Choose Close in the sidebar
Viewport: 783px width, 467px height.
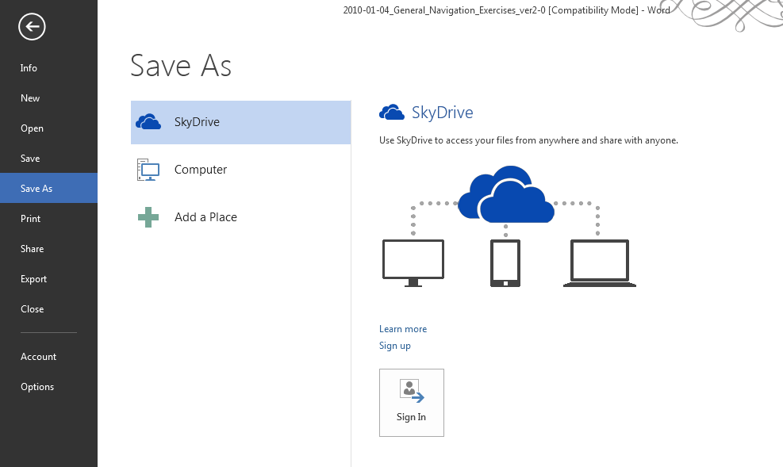tap(49, 309)
